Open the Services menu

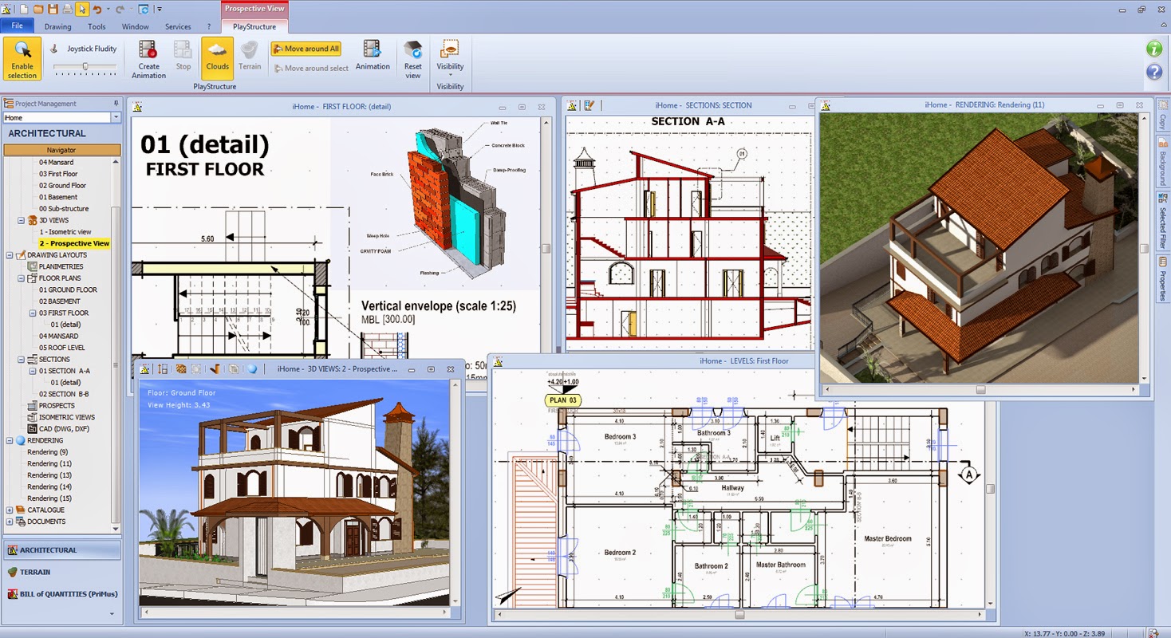[178, 26]
